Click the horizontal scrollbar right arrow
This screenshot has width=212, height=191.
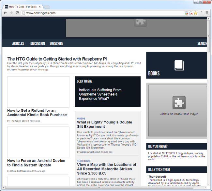pyautogui.click(x=205, y=187)
